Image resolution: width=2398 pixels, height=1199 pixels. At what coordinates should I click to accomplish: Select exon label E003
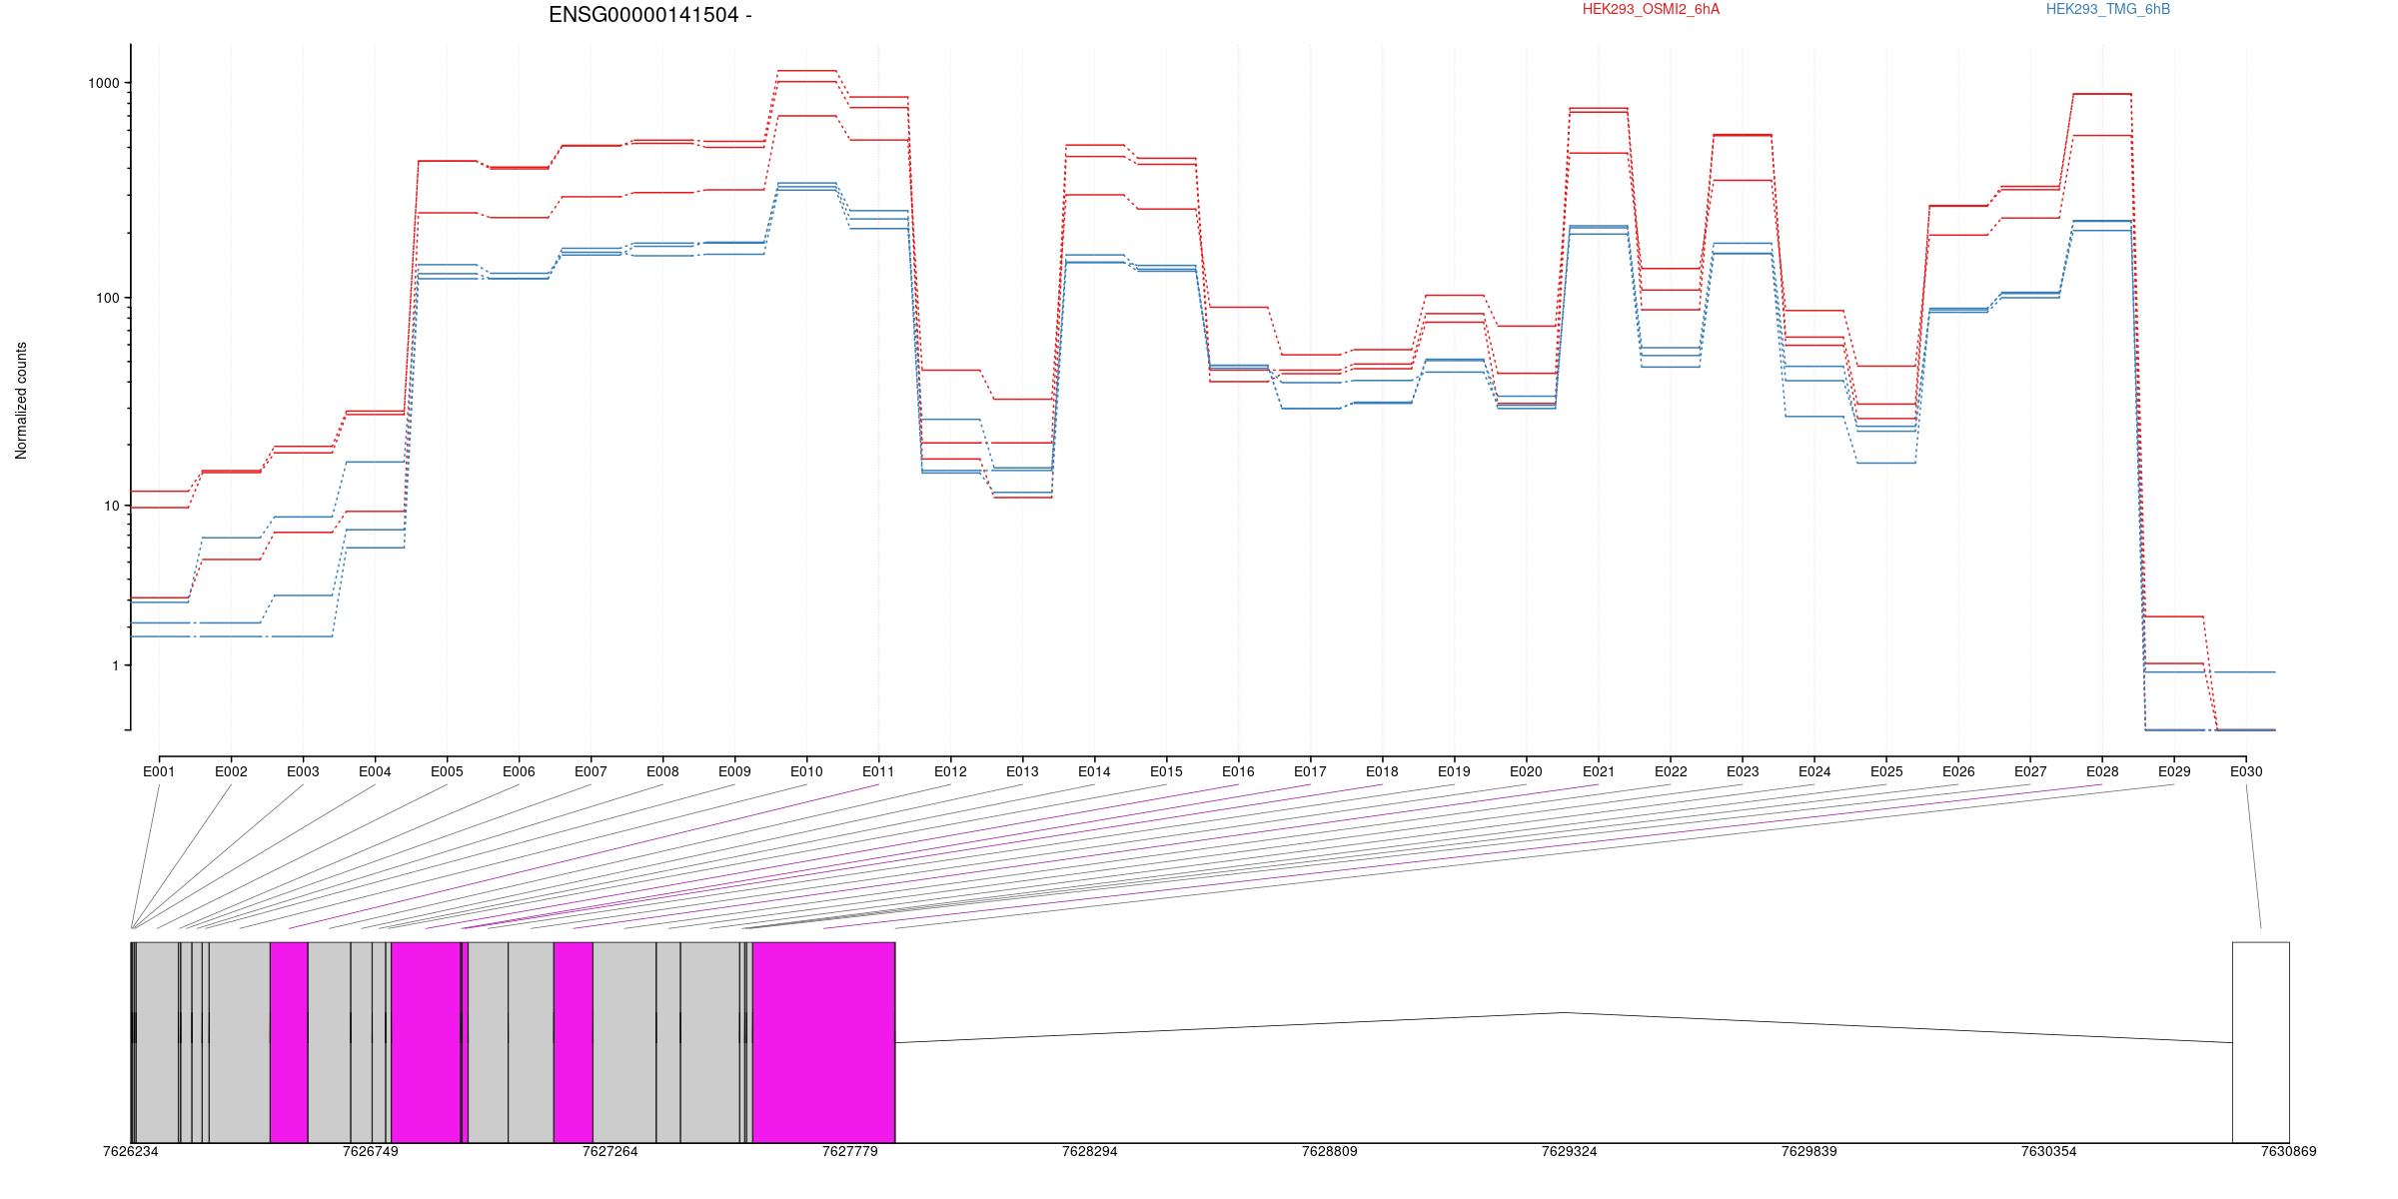pos(303,771)
